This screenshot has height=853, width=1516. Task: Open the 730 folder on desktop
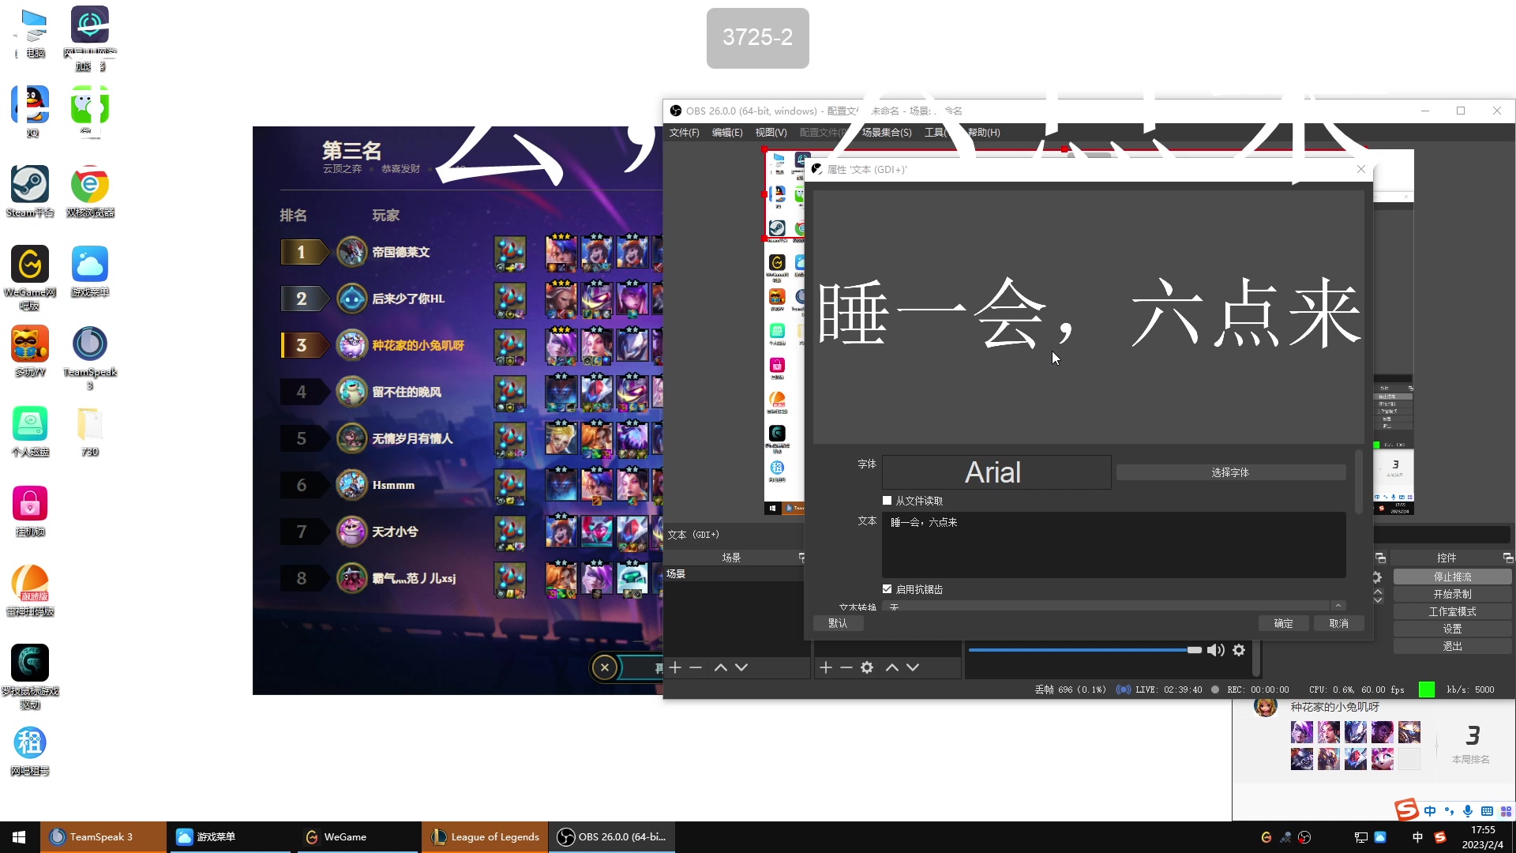tap(90, 430)
